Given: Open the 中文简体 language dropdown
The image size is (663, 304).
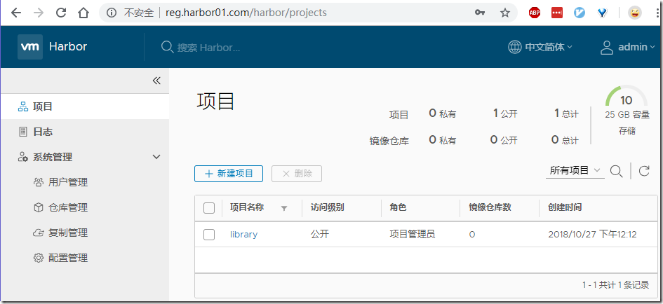Looking at the screenshot, I should (x=540, y=47).
